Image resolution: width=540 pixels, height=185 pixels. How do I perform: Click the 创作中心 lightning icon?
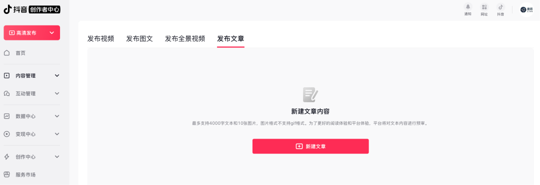[x=6, y=157]
